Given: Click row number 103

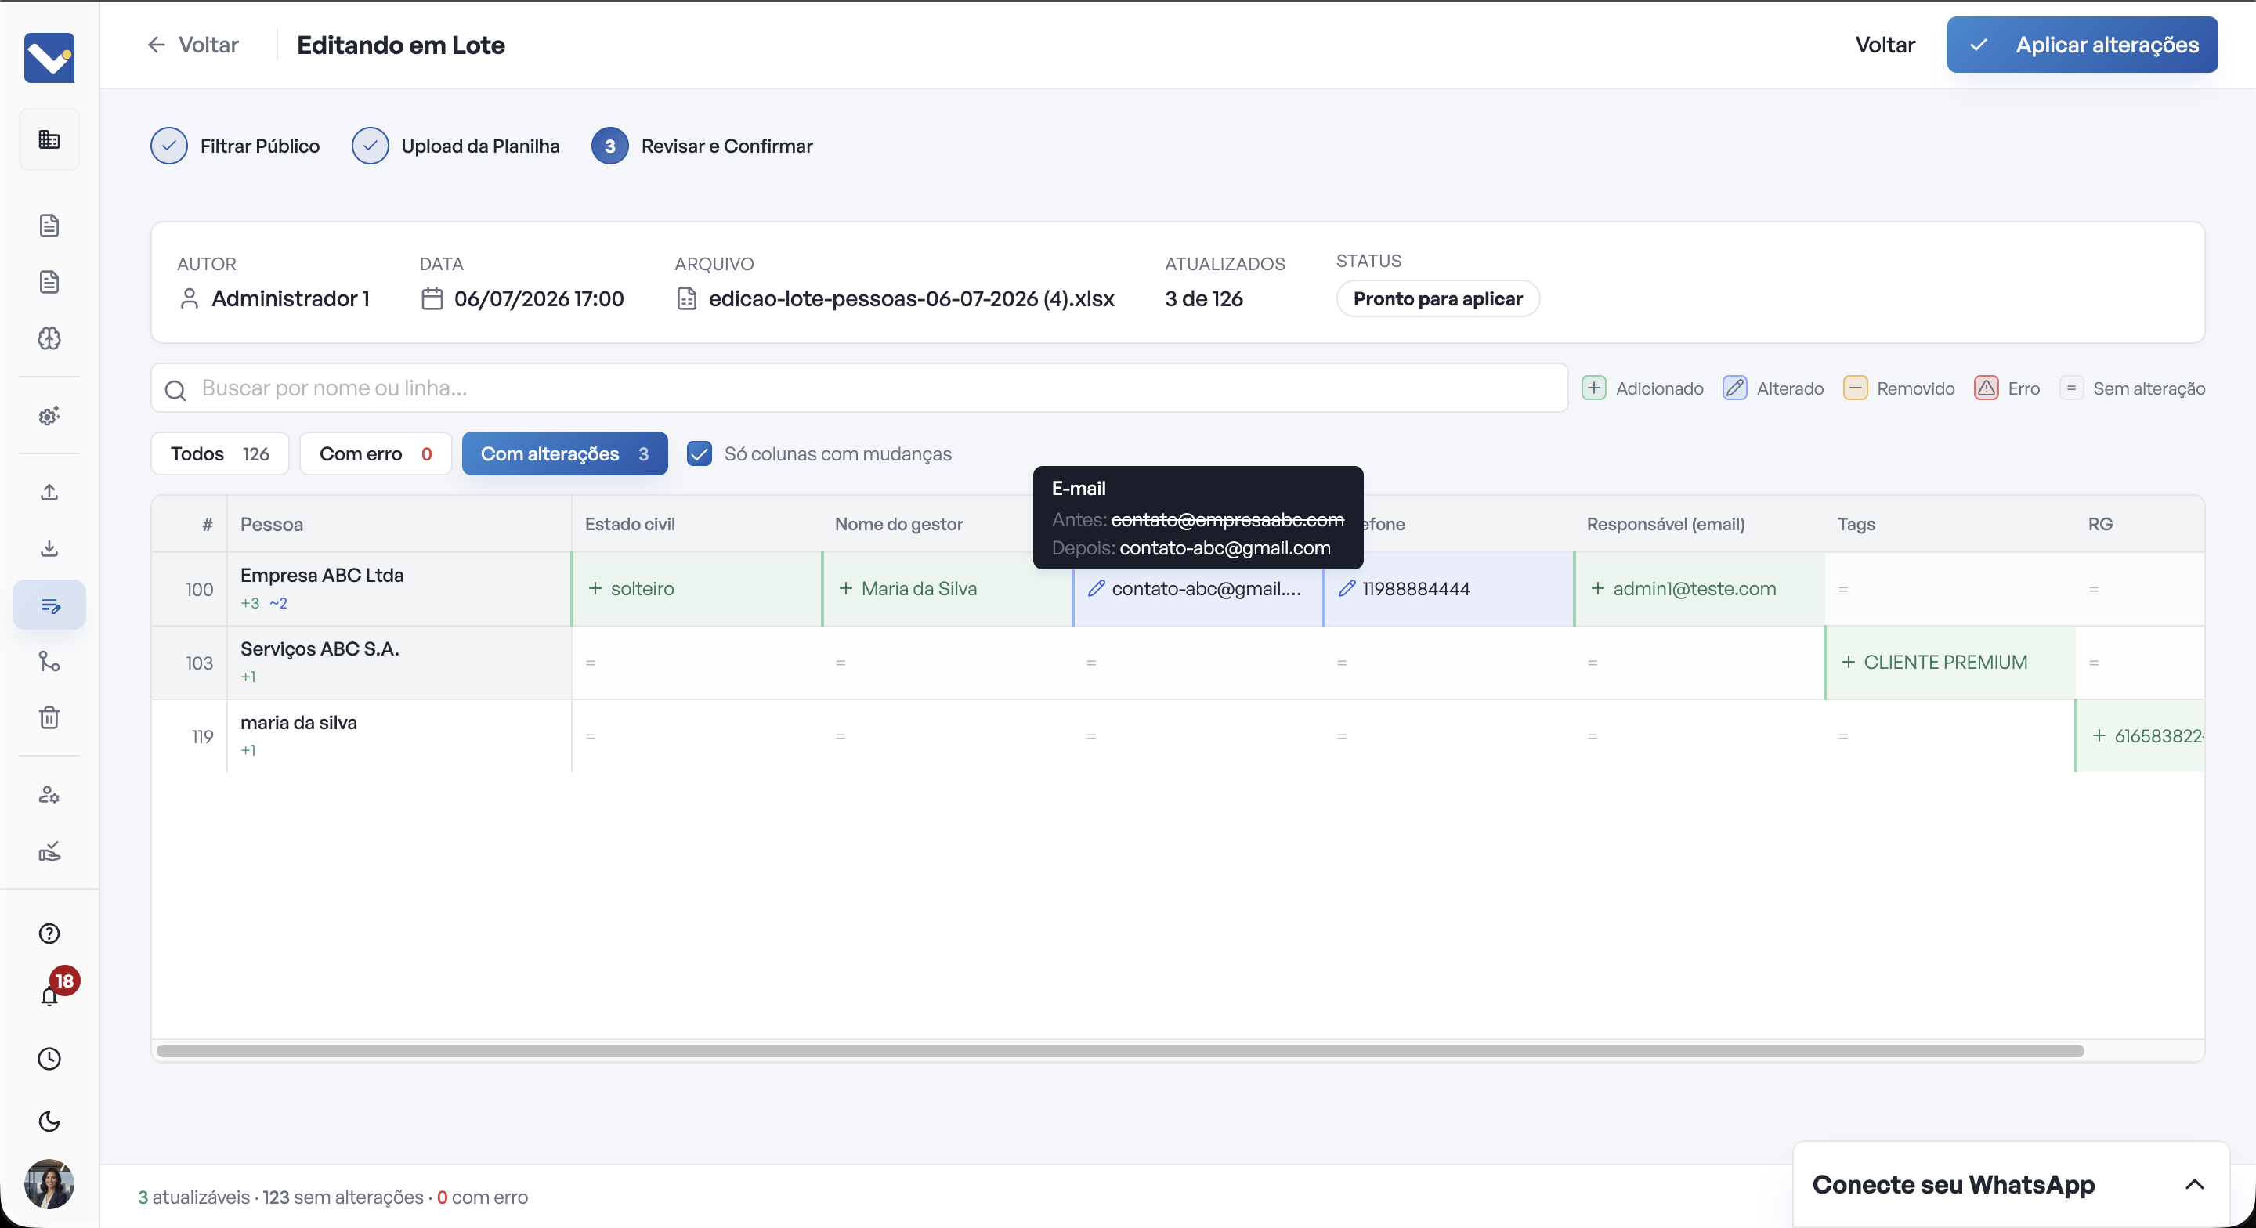Looking at the screenshot, I should click(199, 663).
